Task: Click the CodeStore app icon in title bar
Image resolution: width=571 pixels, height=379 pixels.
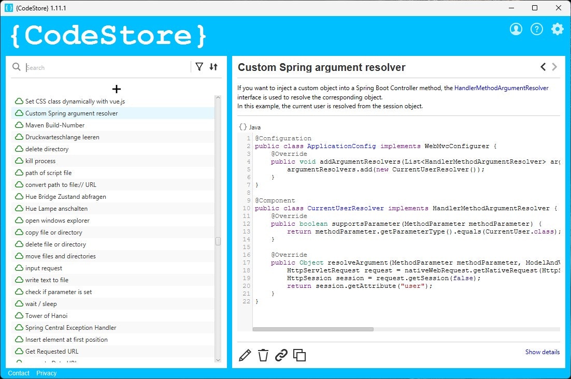Action: 9,8
